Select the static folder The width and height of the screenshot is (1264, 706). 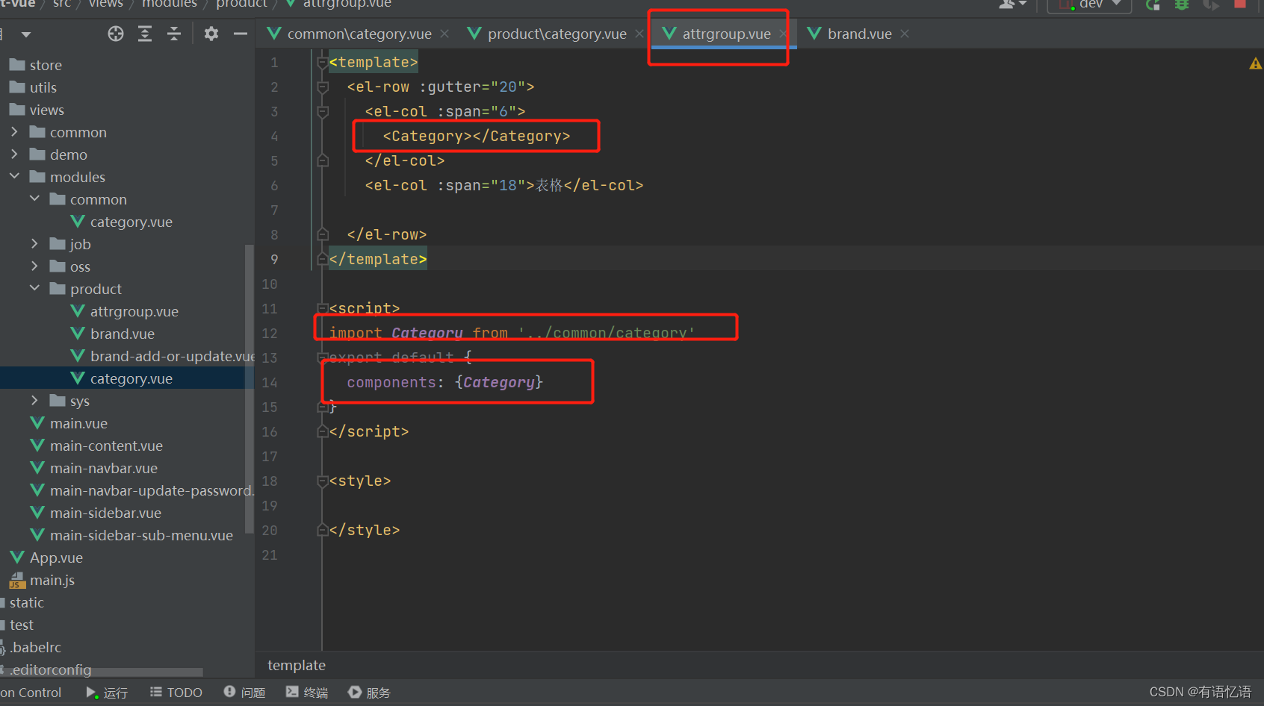click(x=25, y=602)
